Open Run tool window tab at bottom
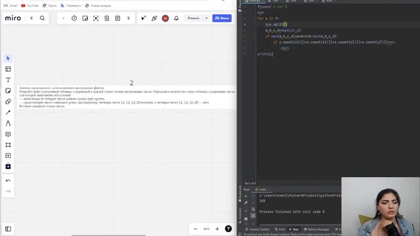 (x=294, y=229)
